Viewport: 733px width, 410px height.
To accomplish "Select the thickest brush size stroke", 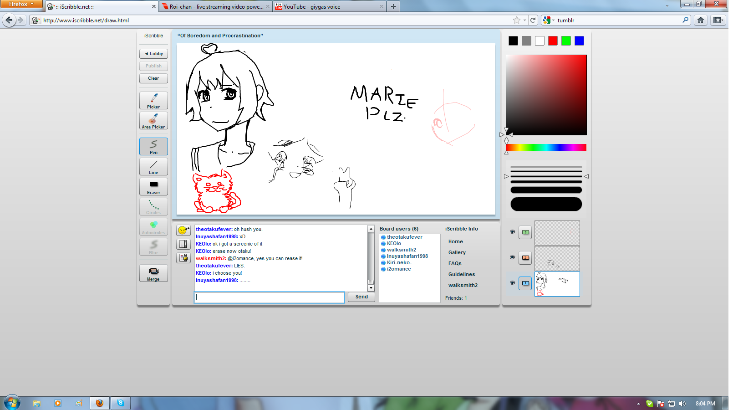I will point(546,204).
